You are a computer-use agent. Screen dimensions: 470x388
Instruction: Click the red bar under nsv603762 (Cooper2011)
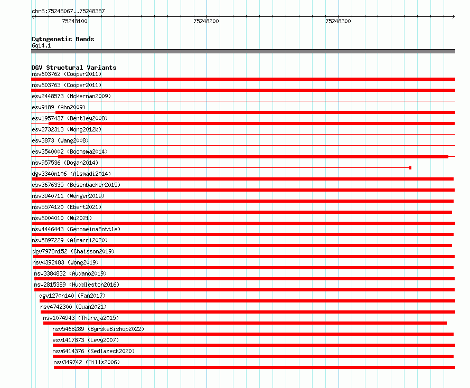(243, 79)
